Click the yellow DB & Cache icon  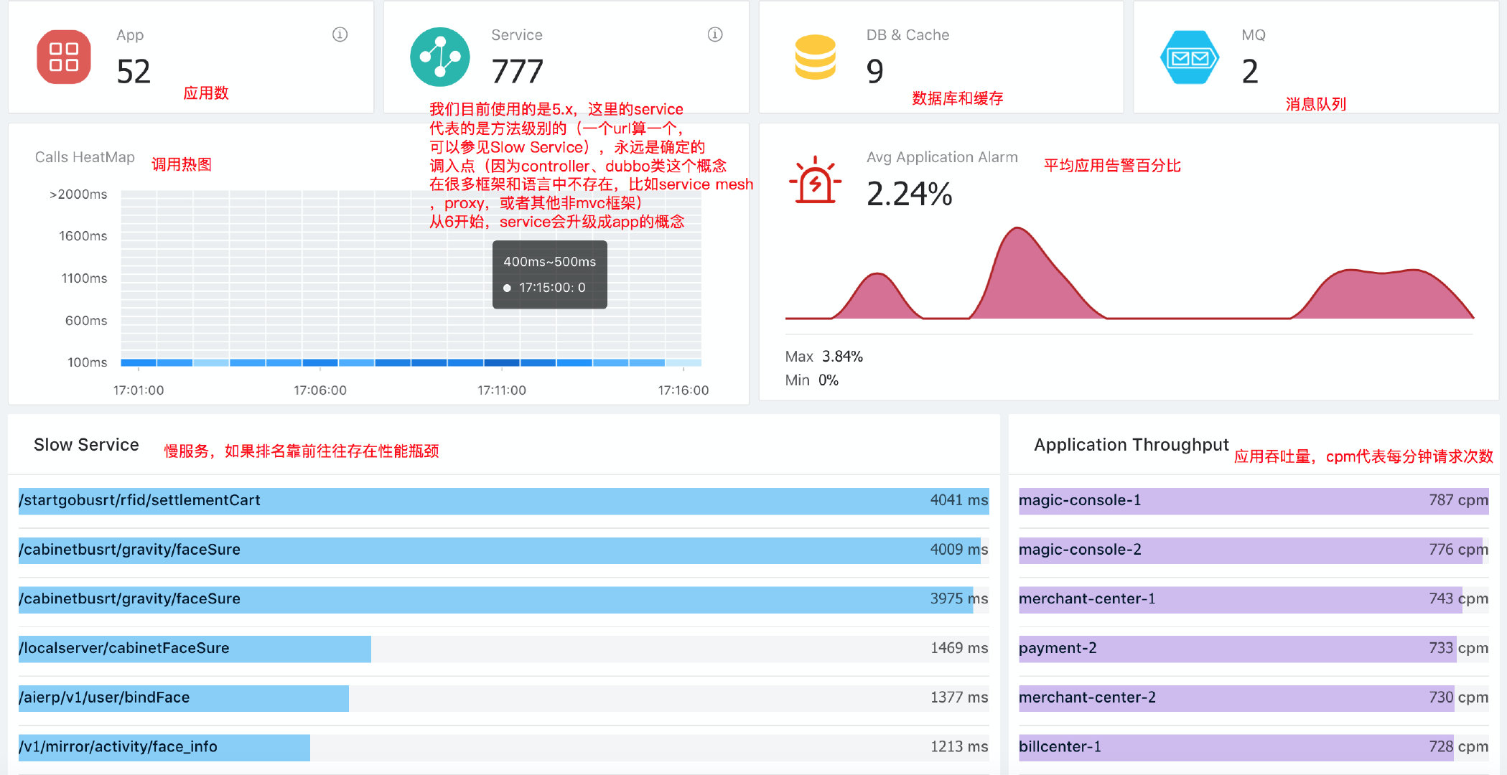point(815,57)
